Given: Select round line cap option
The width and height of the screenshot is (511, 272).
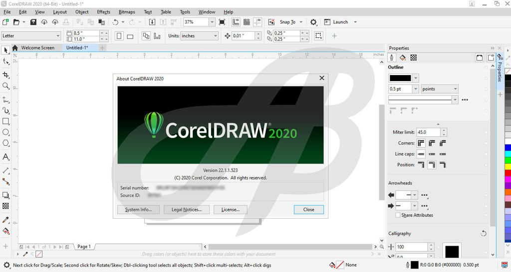Looking at the screenshot, I should [432, 154].
